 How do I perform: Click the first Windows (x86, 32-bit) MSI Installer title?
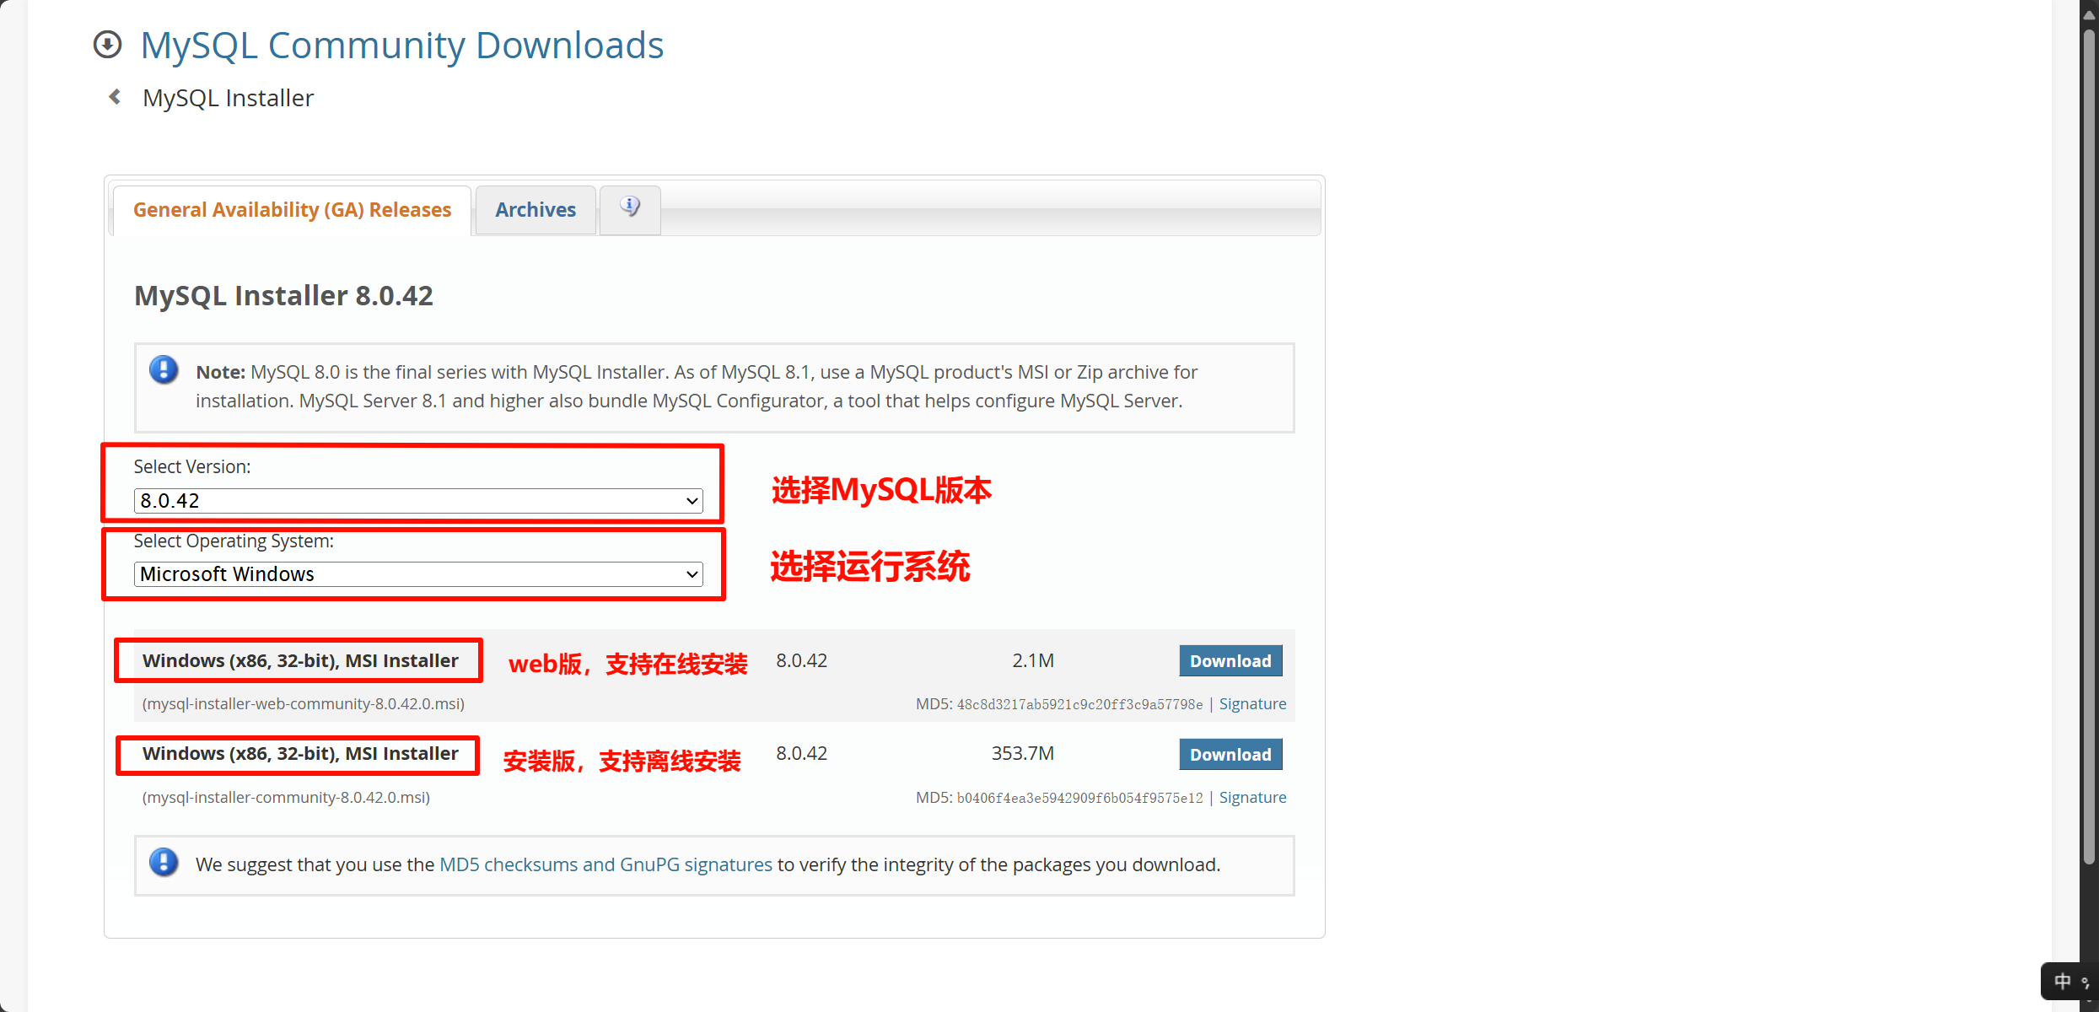(x=300, y=661)
